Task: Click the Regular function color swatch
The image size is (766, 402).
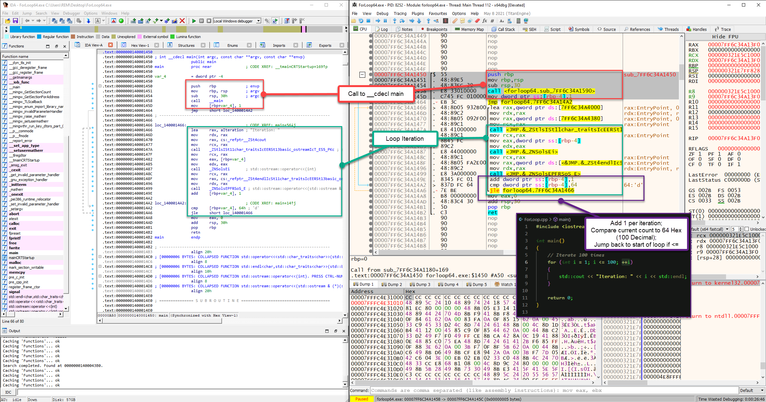Action: pos(39,37)
